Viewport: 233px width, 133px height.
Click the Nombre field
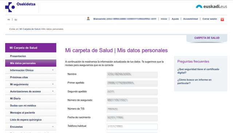click(x=132, y=75)
